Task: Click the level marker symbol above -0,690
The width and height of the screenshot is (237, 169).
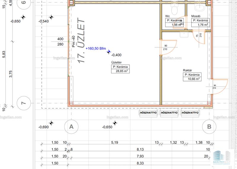Action: point(51,123)
